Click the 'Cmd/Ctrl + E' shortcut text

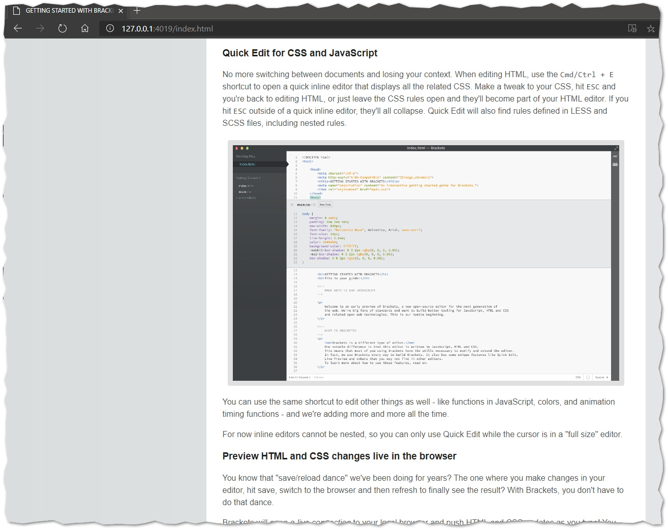click(587, 75)
